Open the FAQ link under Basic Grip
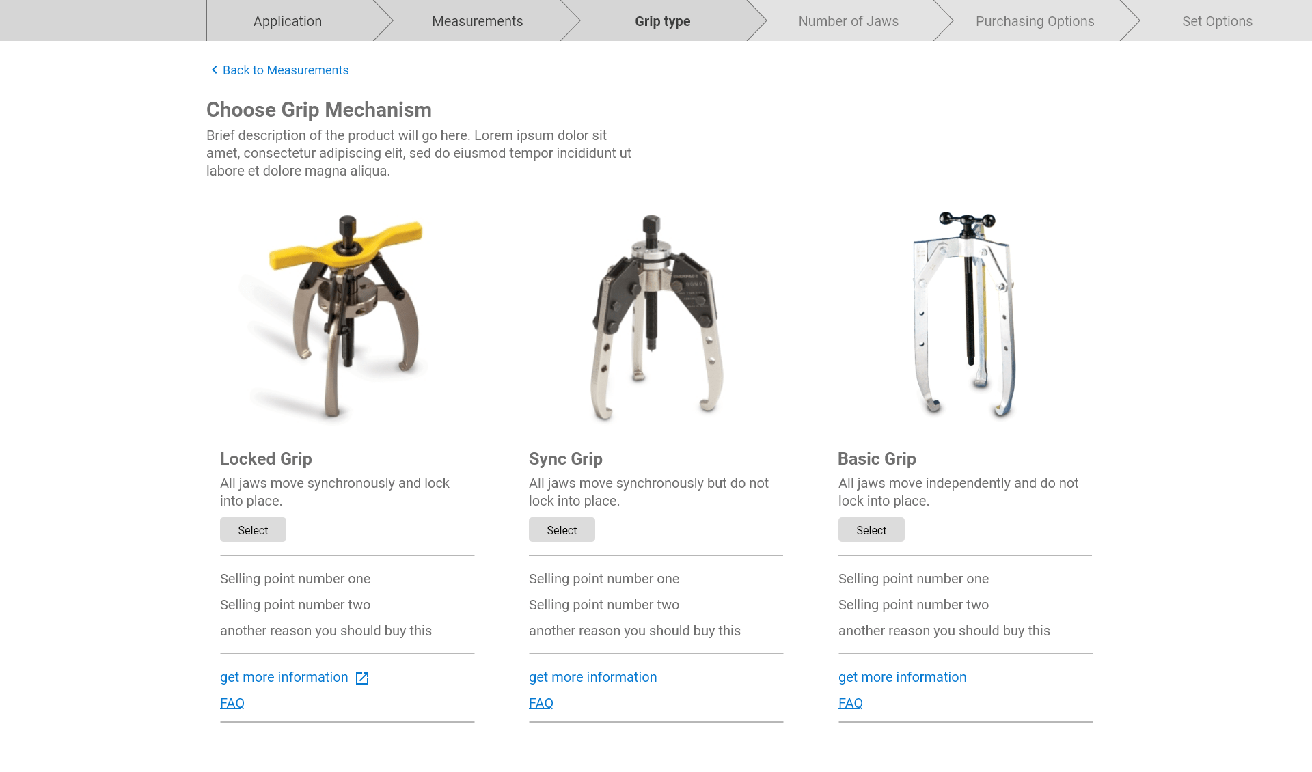Screen dimensions: 1312x772 851,703
